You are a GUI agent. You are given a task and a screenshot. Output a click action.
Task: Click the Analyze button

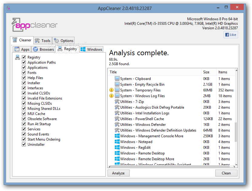118,173
